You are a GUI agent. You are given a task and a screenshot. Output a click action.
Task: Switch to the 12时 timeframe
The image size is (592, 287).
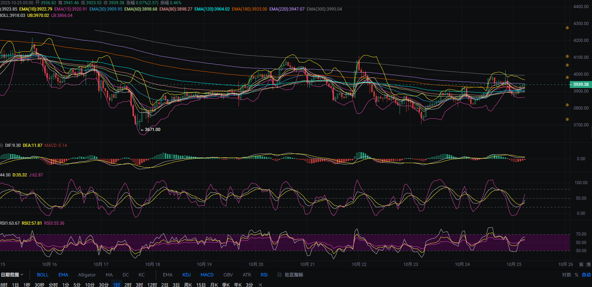point(152,285)
